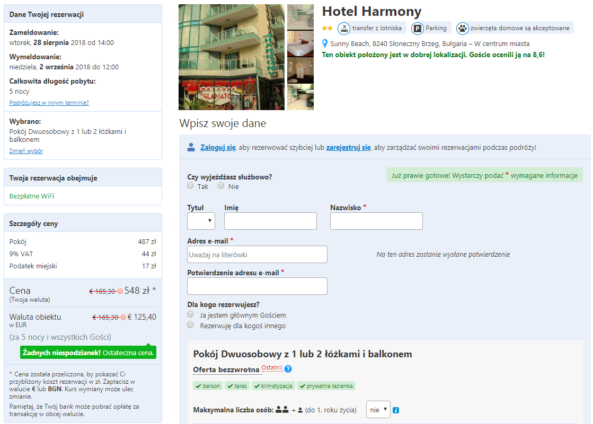Open the top room thumbnail photo
593x424 pixels.
(300, 17)
